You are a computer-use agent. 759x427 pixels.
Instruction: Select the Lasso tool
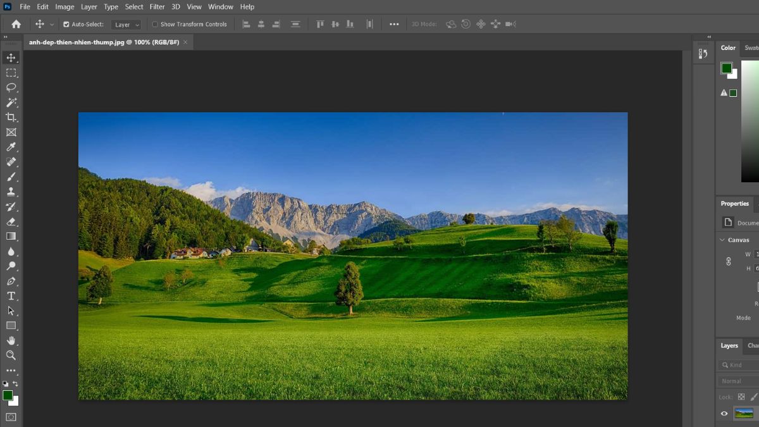pyautogui.click(x=11, y=87)
